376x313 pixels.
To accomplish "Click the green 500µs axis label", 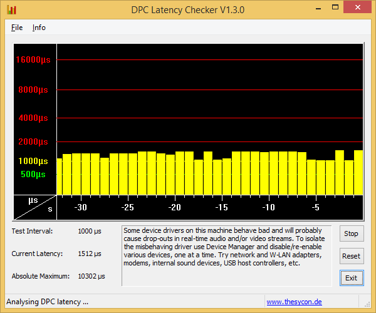I will point(33,175).
